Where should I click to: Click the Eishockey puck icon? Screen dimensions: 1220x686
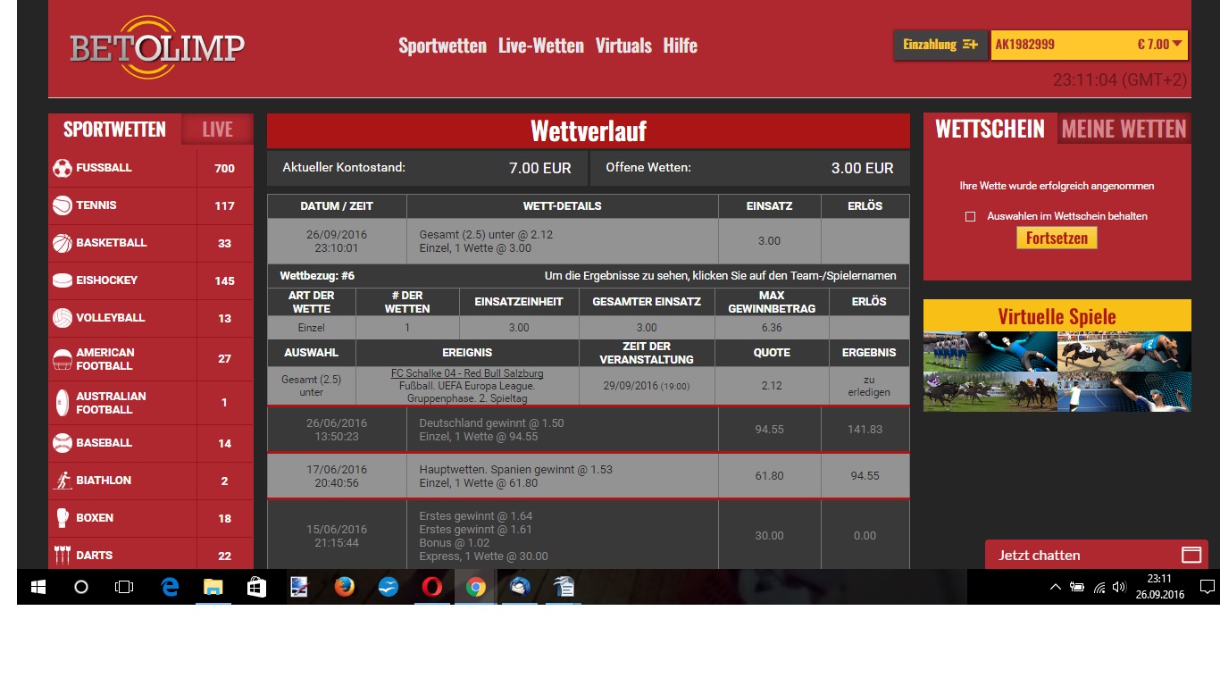point(63,280)
